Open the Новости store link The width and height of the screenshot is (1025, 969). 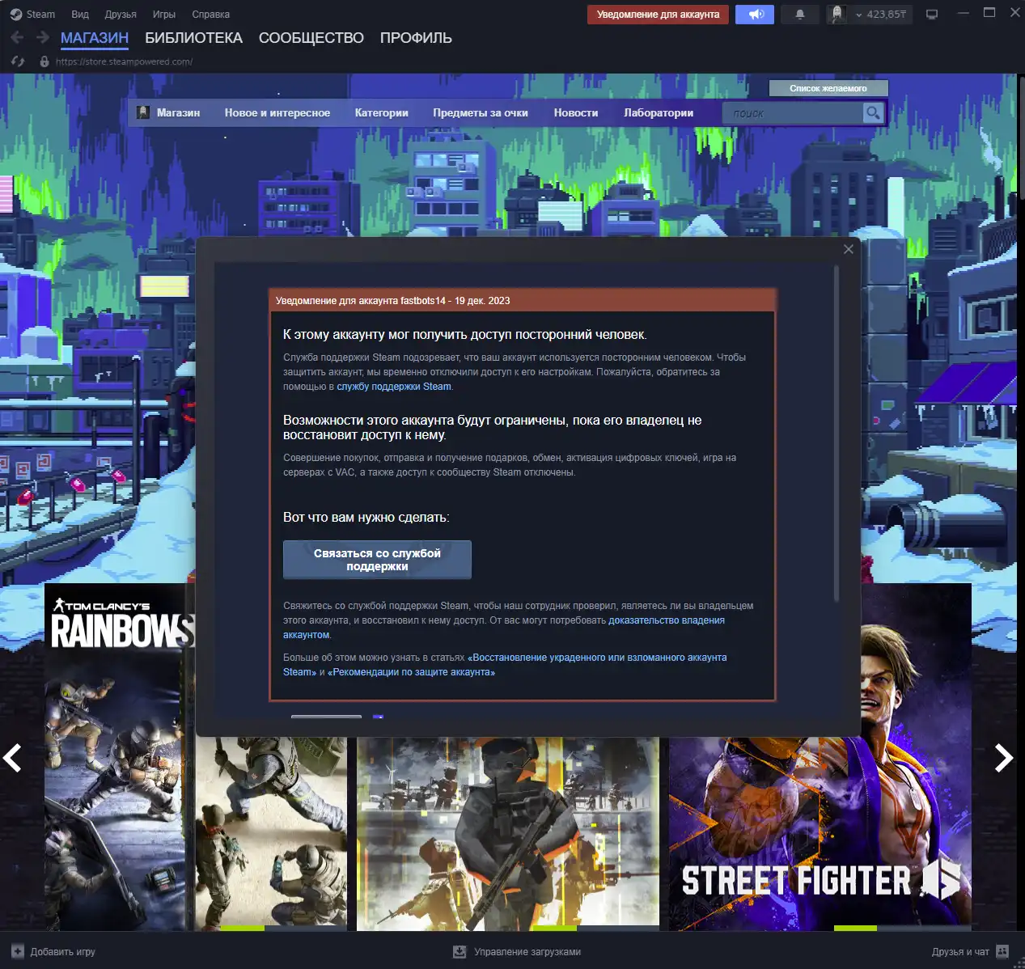(576, 112)
